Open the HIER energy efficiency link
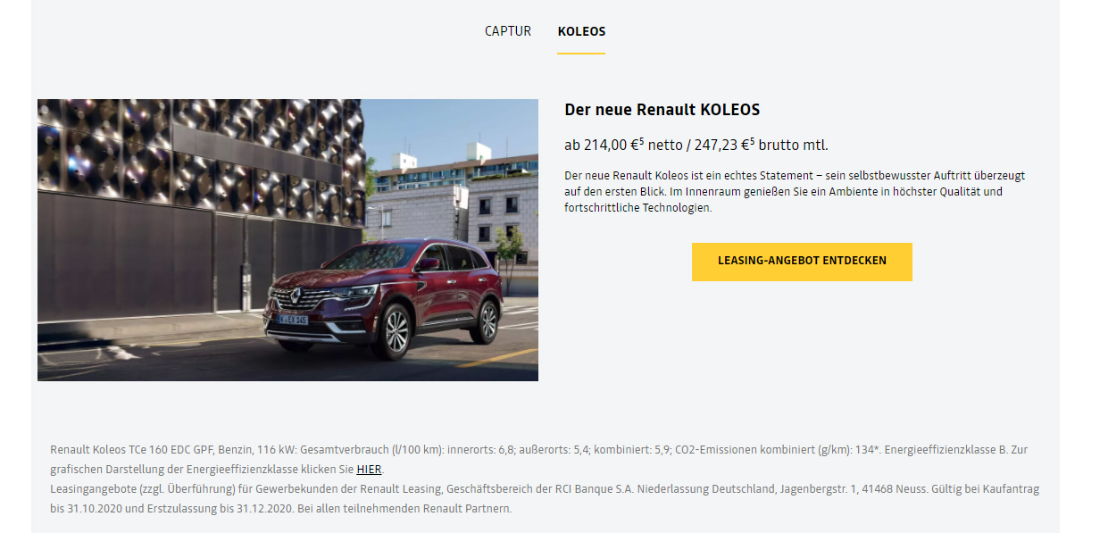Viewport: 1108px width, 533px height. [x=369, y=470]
